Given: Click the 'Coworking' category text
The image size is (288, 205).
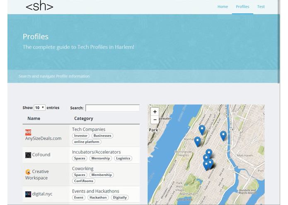Looking at the screenshot, I should click(82, 168).
